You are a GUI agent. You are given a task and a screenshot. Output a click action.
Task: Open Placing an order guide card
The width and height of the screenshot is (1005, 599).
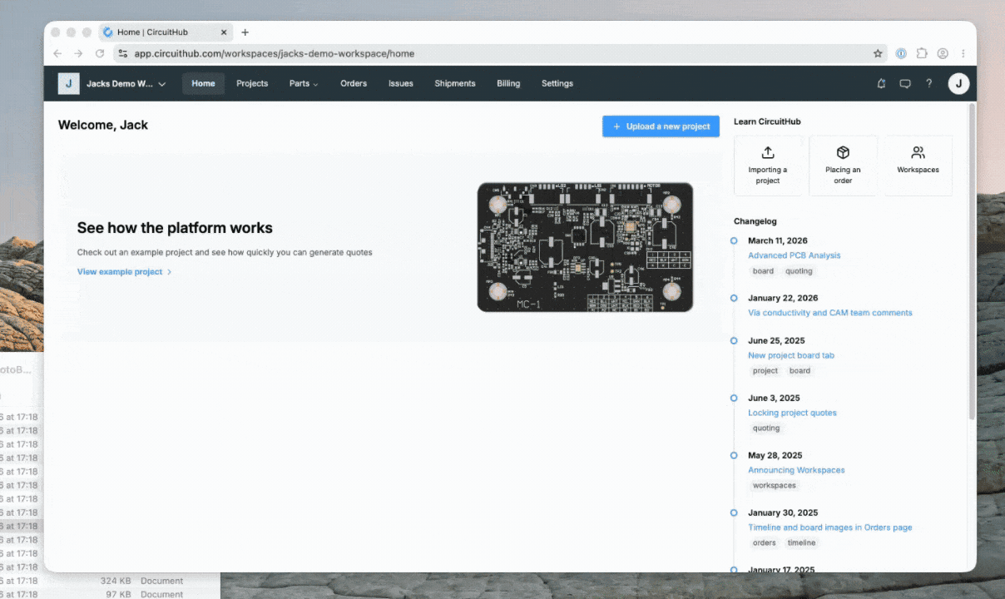coord(843,166)
